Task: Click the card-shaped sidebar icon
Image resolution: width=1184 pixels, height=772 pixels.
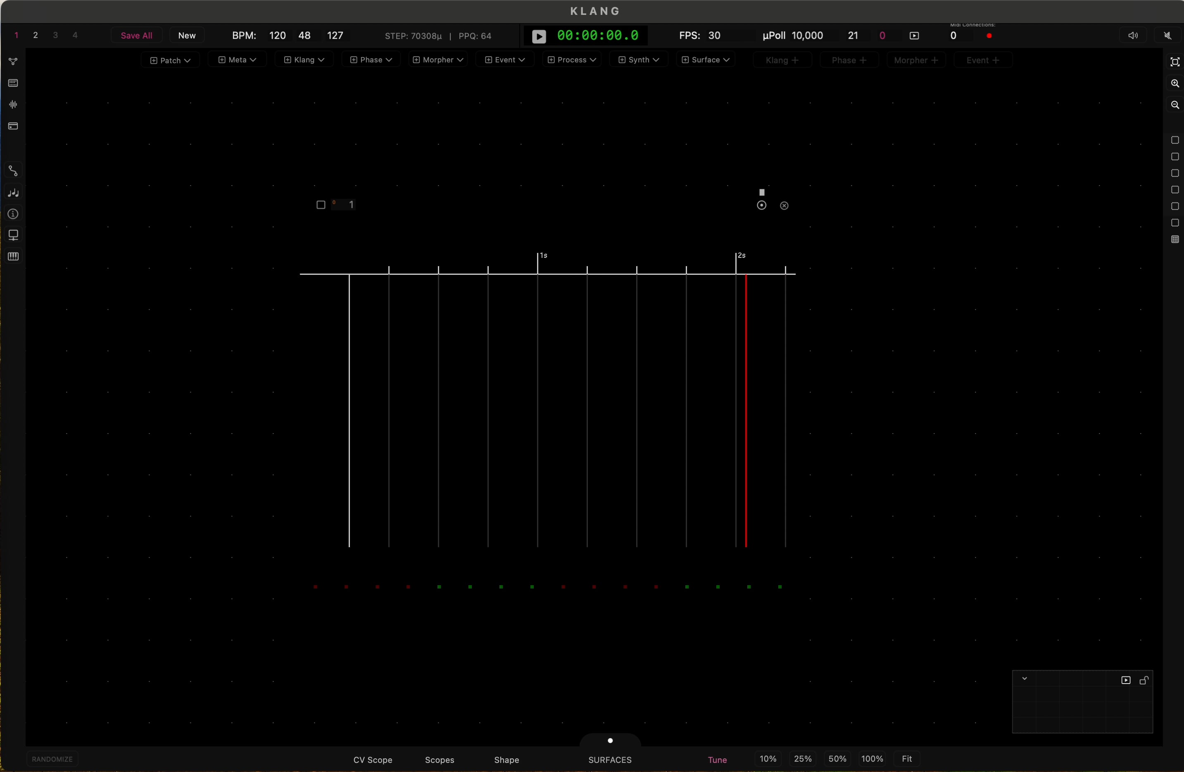Action: (14, 126)
